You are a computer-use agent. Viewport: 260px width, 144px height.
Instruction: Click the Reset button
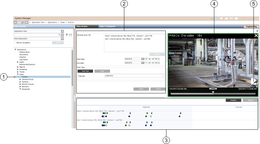coord(141,89)
